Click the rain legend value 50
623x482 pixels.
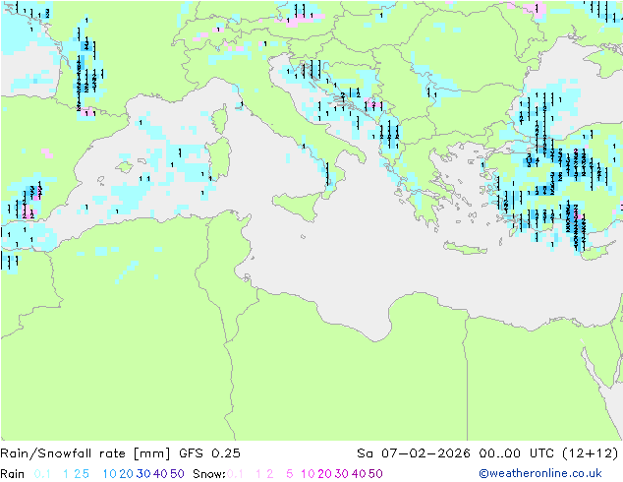(x=177, y=474)
